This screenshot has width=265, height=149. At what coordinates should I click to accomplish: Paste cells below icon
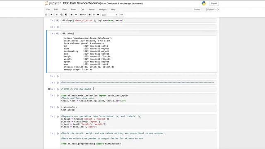[66, 15]
